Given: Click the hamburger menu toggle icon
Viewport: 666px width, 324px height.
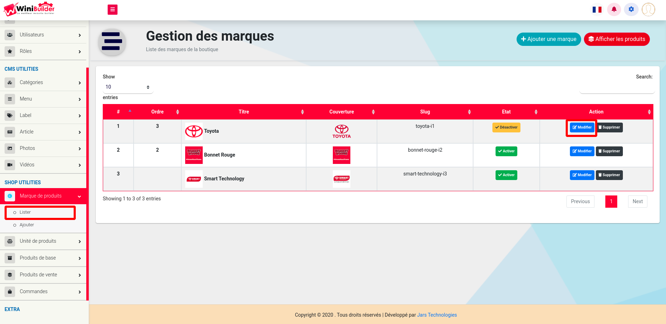Looking at the screenshot, I should (112, 9).
